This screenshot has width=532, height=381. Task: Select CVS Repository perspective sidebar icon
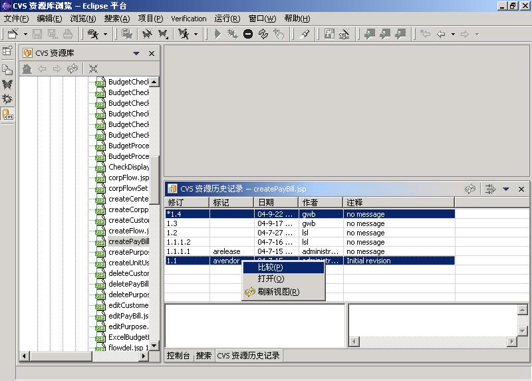[7, 114]
